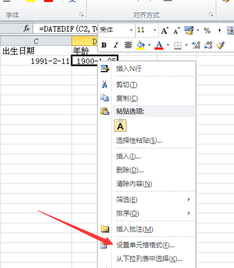Click the decrease decimal icon
The width and height of the screenshot is (234, 268).
208,45
